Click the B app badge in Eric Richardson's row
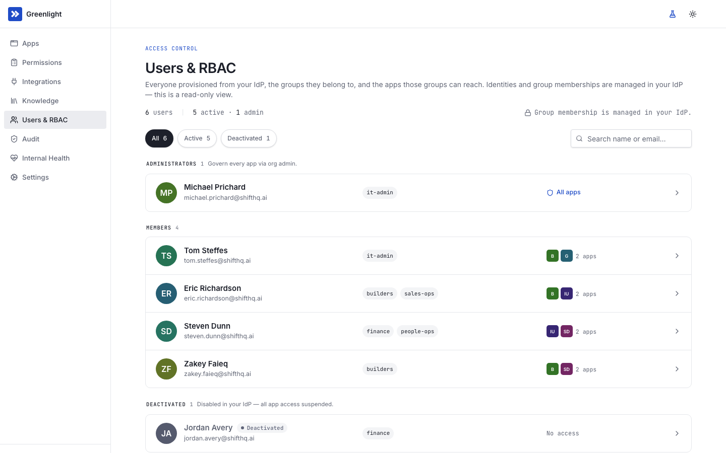726x453 pixels. [x=553, y=293]
